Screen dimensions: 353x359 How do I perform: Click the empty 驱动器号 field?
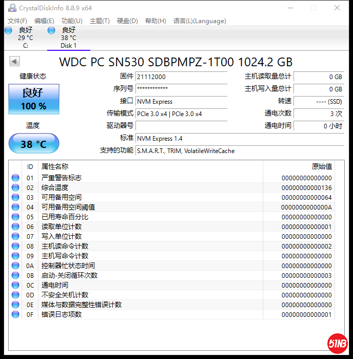coord(181,126)
